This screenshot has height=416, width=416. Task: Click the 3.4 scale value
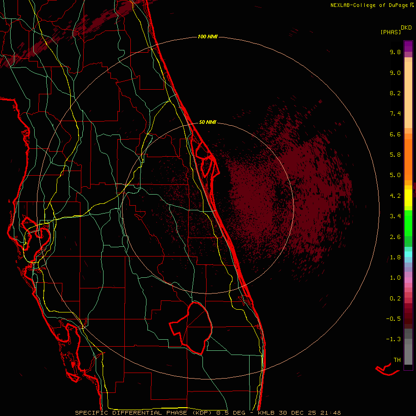pos(395,216)
